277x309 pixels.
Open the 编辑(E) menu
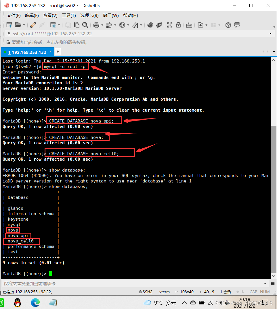[32, 15]
